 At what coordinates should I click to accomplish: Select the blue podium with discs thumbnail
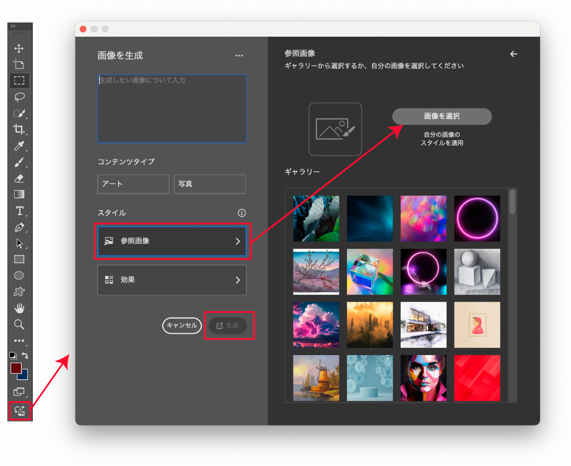tap(370, 378)
